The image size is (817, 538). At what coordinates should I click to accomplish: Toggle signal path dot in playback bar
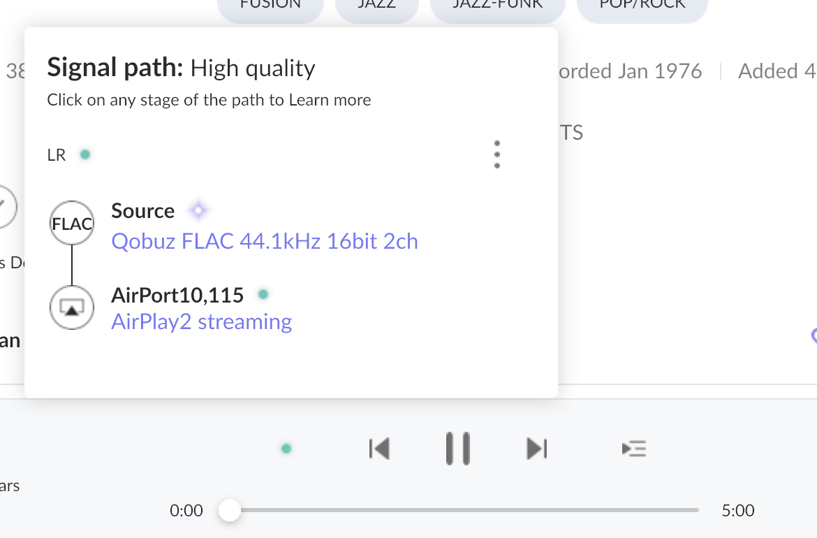pyautogui.click(x=286, y=449)
